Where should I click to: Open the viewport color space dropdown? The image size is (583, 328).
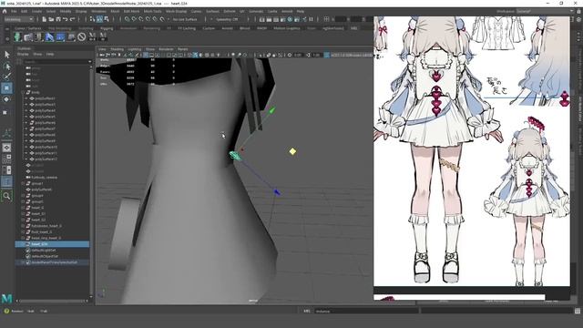[x=352, y=55]
